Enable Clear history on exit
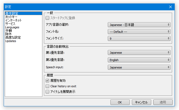179x110 pixels. [x=47, y=86]
